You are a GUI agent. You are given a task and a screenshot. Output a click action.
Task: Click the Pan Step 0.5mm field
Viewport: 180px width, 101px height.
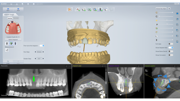[x=39, y=52]
